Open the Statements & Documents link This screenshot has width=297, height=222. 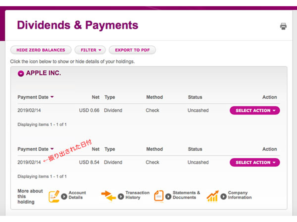[186, 195]
